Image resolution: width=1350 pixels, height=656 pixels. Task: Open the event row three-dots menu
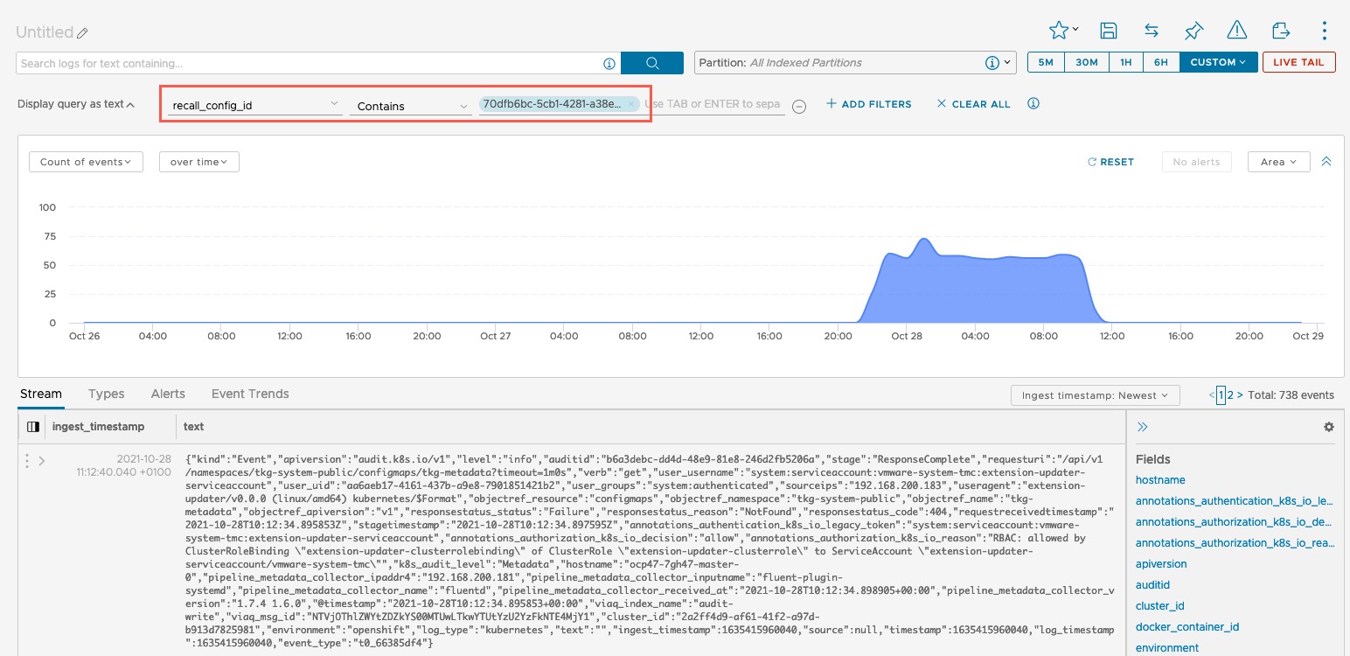pyautogui.click(x=27, y=460)
